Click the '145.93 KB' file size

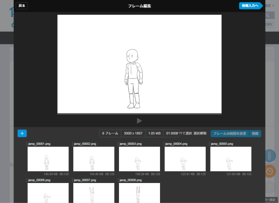click(51, 174)
